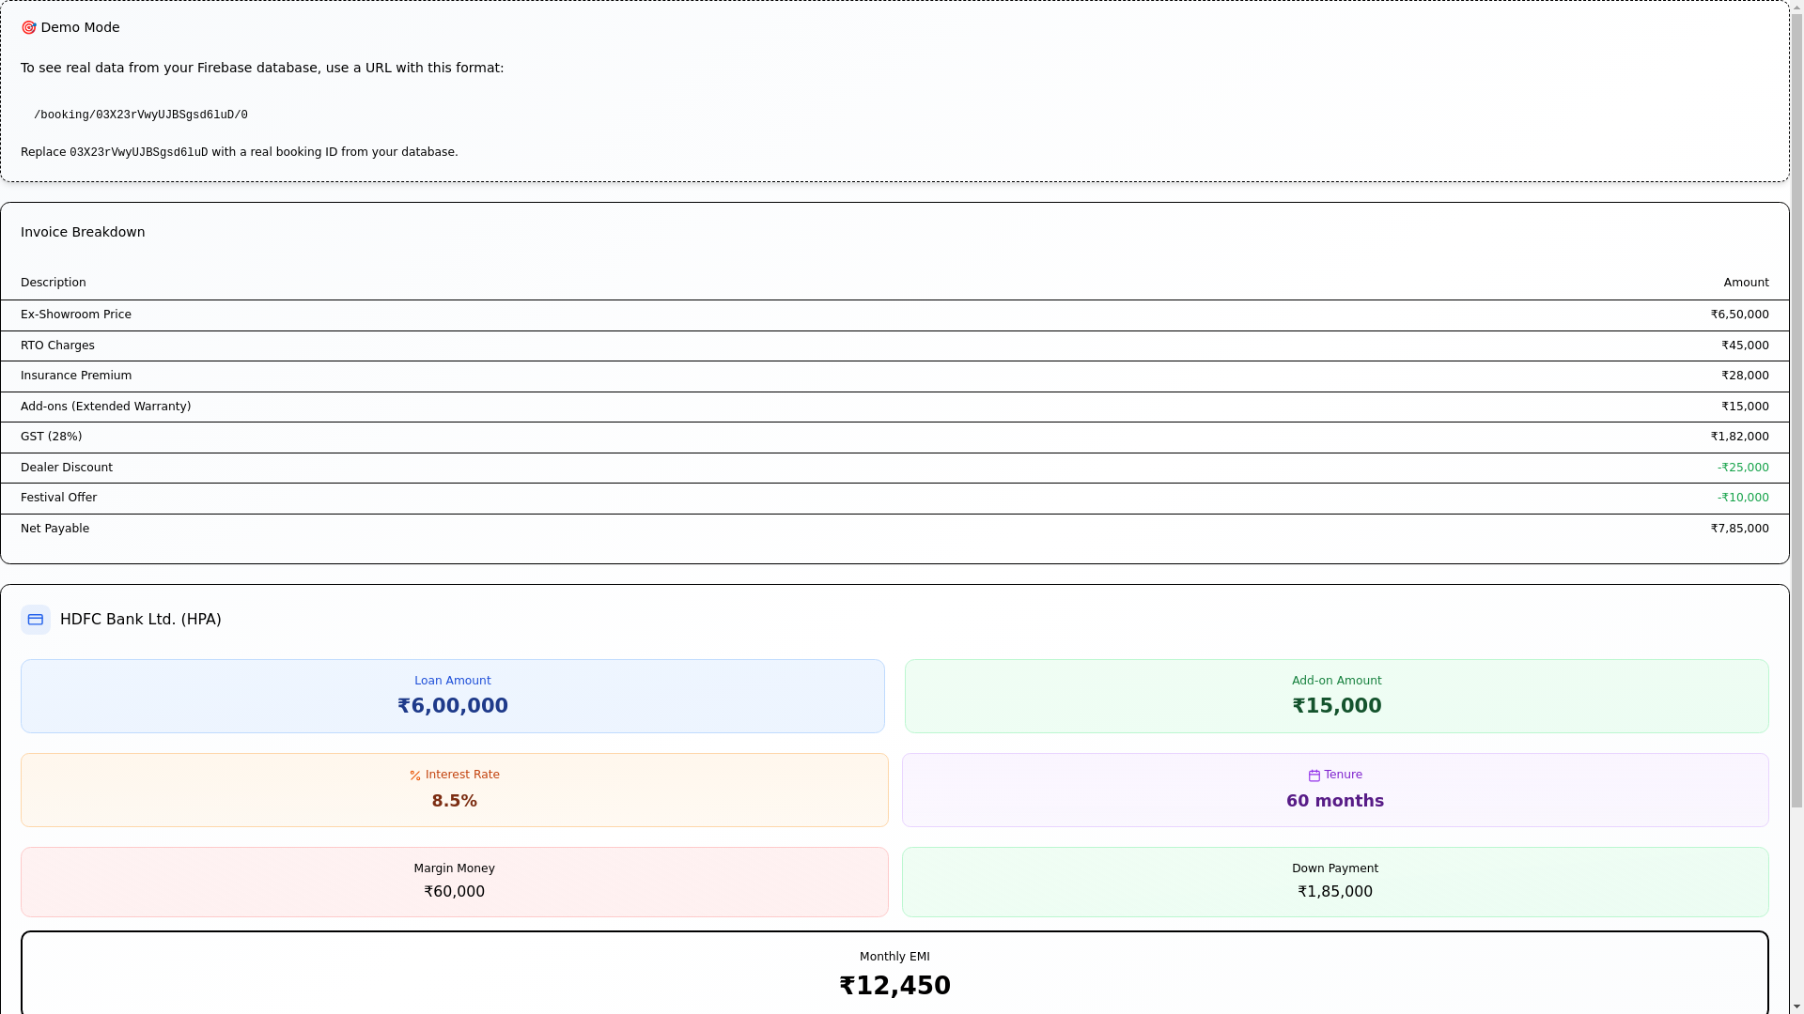Click the credit card icon beside HDFC Bank
This screenshot has height=1014, width=1804.
pos(36,620)
